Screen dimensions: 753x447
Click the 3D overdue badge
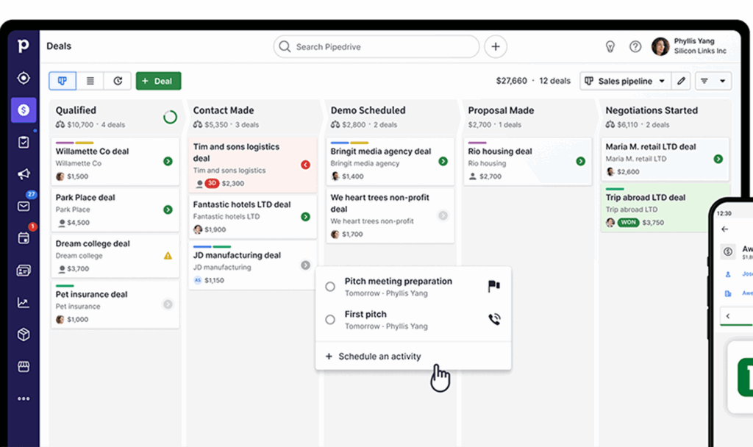[212, 183]
